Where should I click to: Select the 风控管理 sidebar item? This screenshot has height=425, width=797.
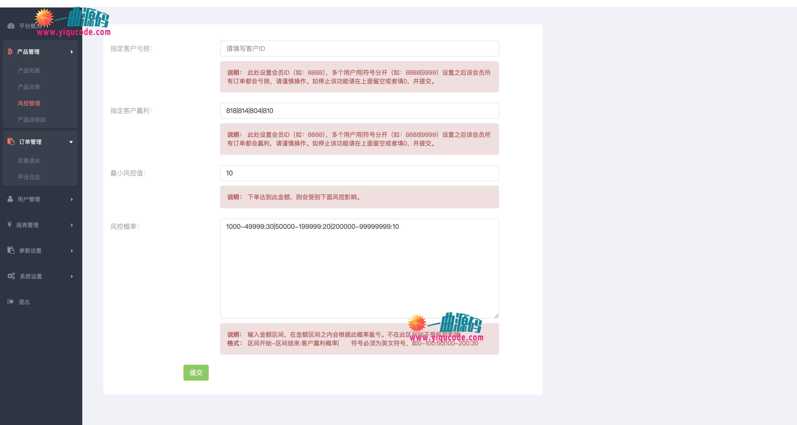[29, 103]
